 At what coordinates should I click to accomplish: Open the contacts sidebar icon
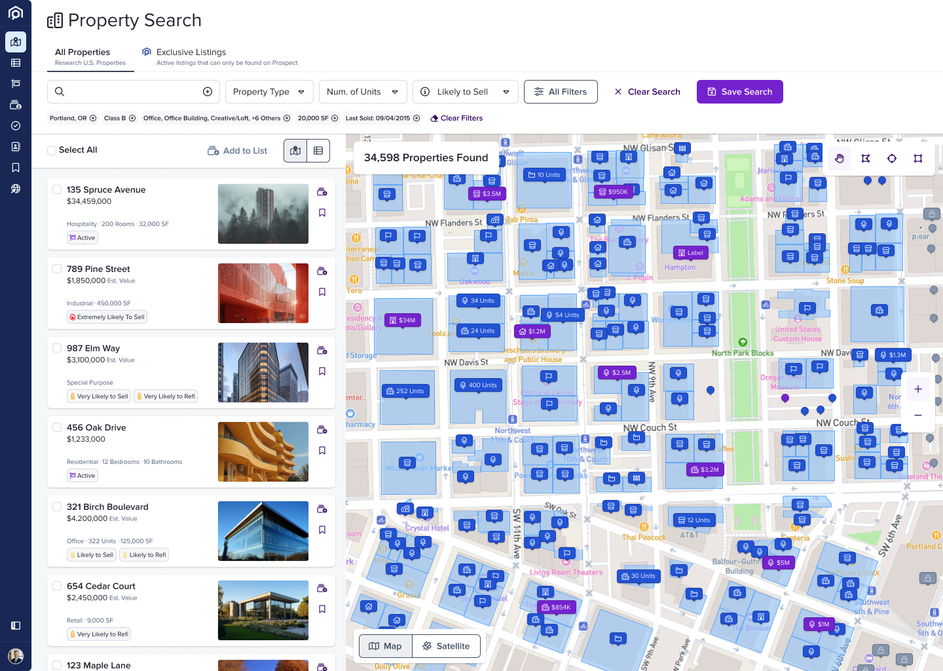click(x=16, y=147)
